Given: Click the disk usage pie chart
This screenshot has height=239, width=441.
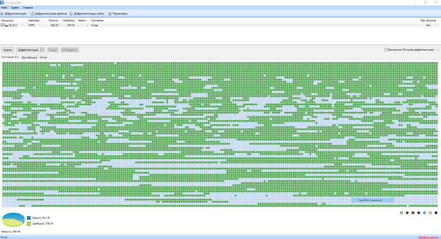Looking at the screenshot, I should pyautogui.click(x=13, y=220).
